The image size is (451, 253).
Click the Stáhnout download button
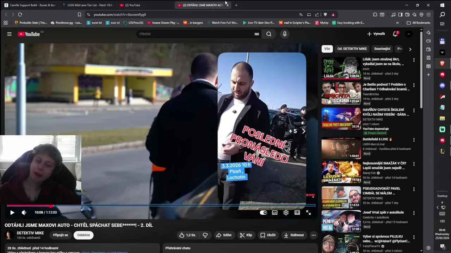[x=294, y=235]
